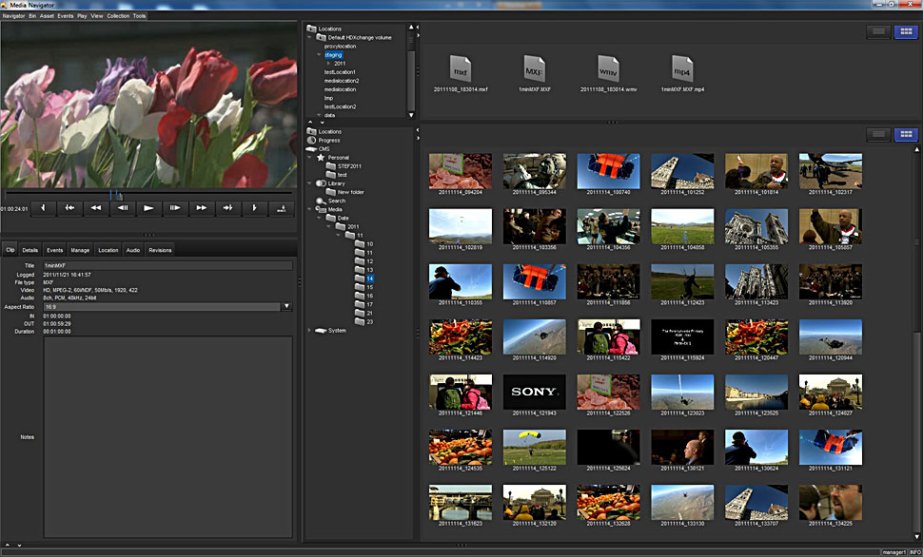Select the 1minMXF.MXF.mp4 file icon
This screenshot has width=923, height=557.
(682, 68)
